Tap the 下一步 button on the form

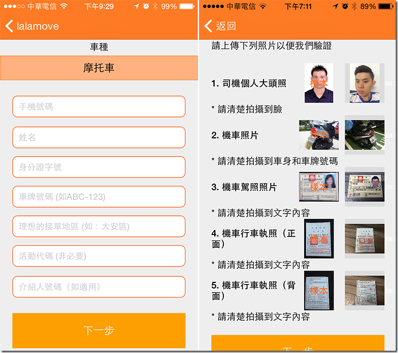99,330
